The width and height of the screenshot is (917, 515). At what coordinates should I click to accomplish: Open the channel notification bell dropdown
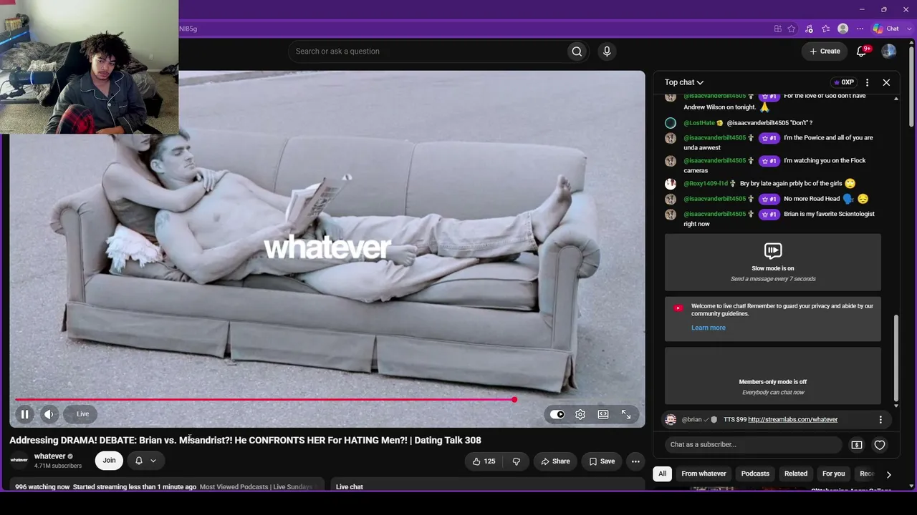[x=145, y=461]
